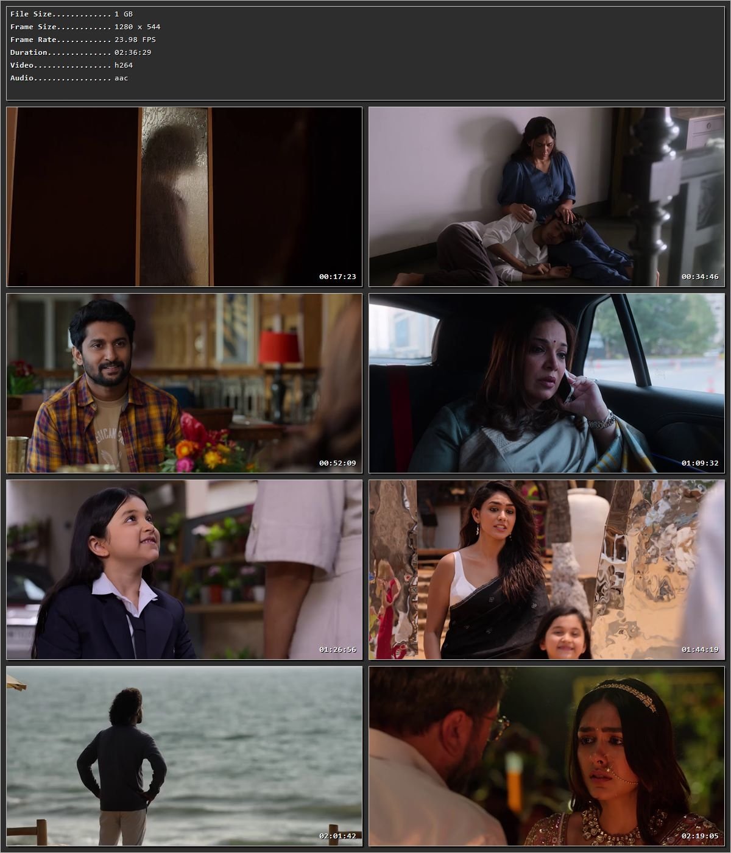
Task: Select the Duration 02:36:29 text
Action: pyautogui.click(x=80, y=52)
